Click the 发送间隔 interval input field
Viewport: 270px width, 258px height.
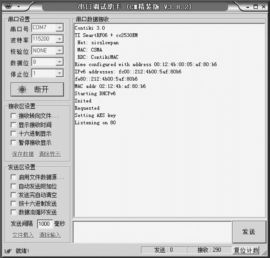pyautogui.click(x=45, y=224)
